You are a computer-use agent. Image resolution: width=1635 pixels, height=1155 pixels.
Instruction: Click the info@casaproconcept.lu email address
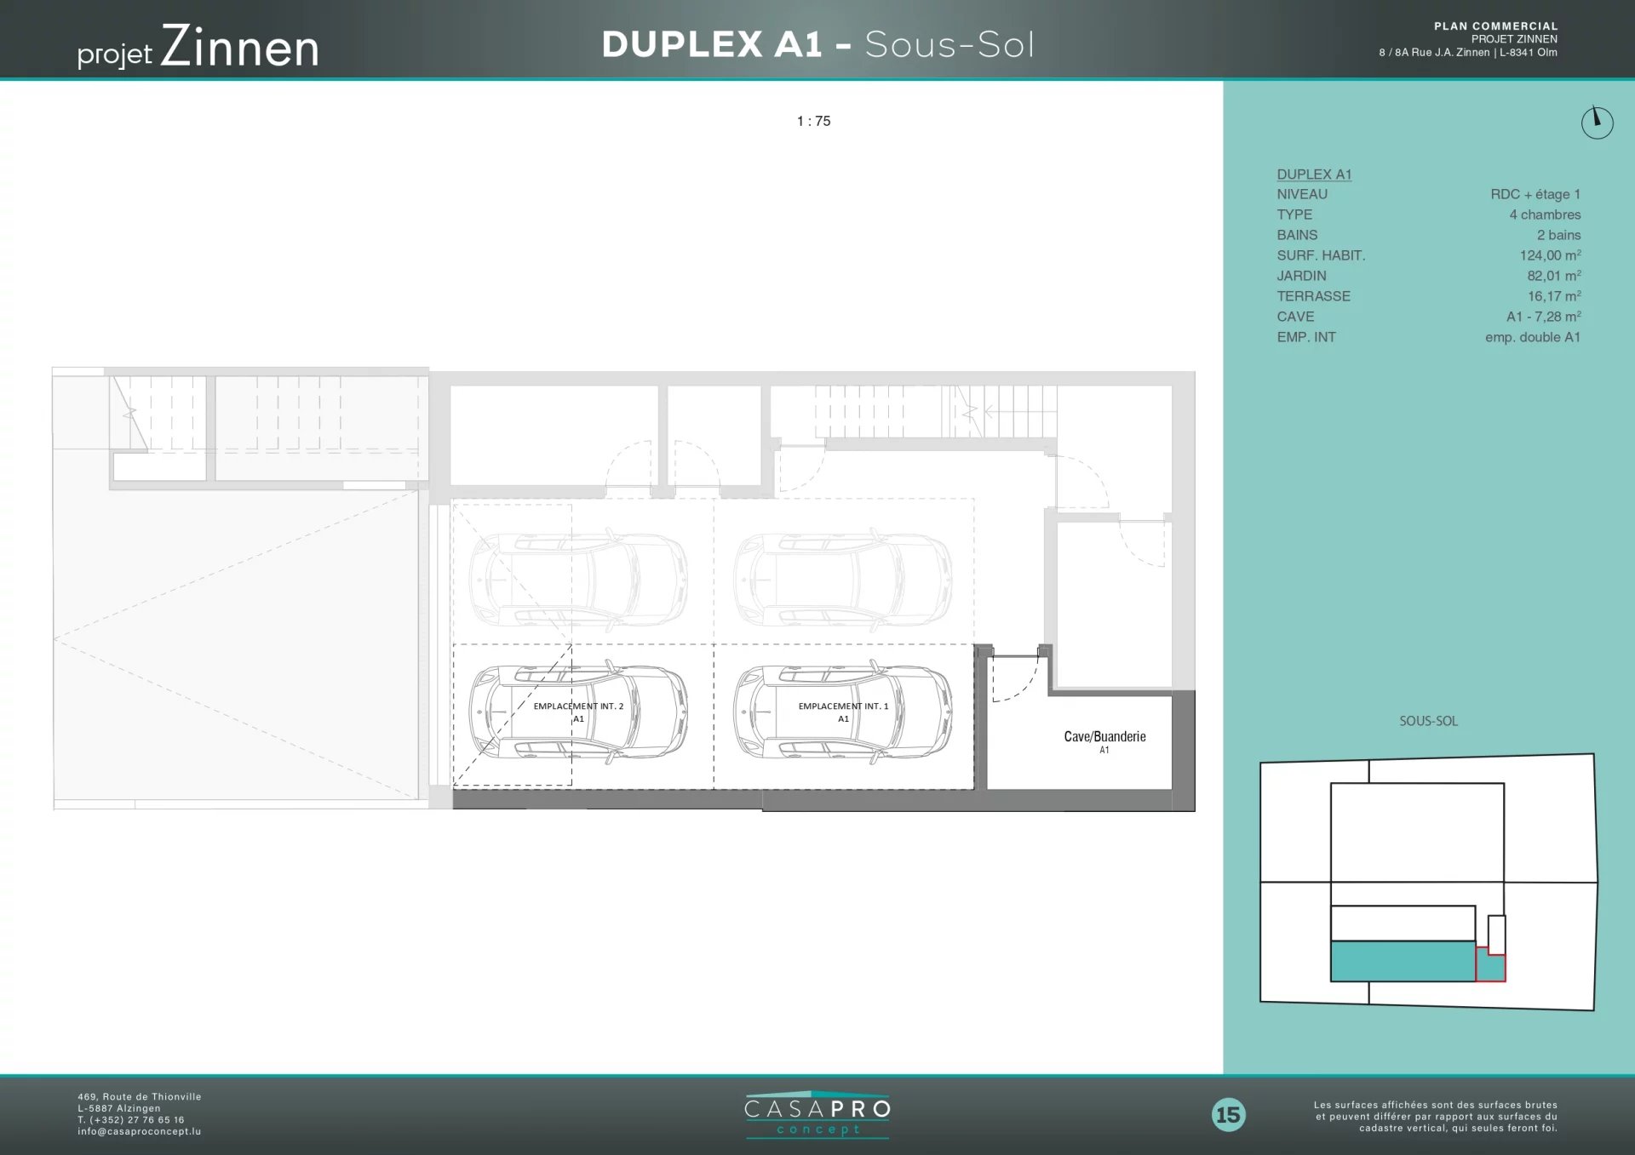pyautogui.click(x=140, y=1131)
